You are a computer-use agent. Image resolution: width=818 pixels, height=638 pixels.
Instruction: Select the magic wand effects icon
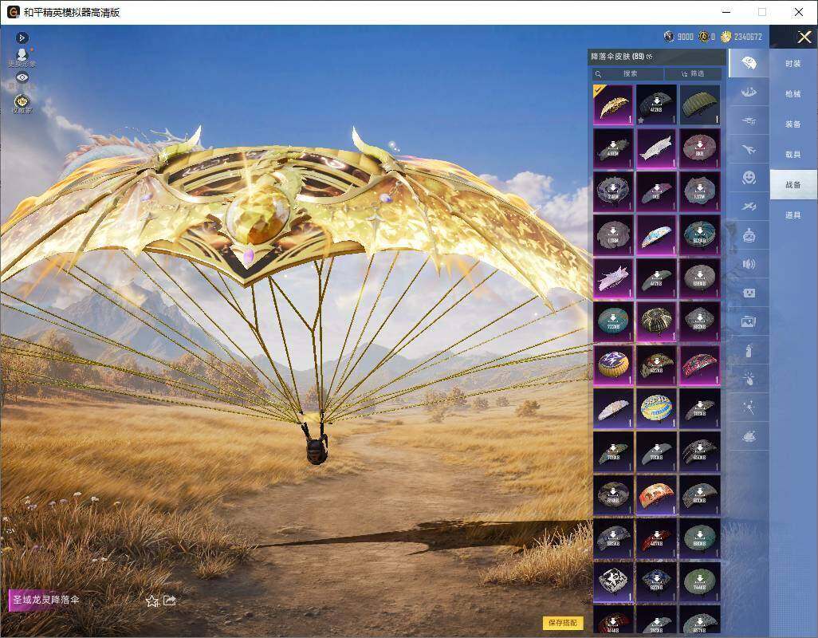pos(749,408)
